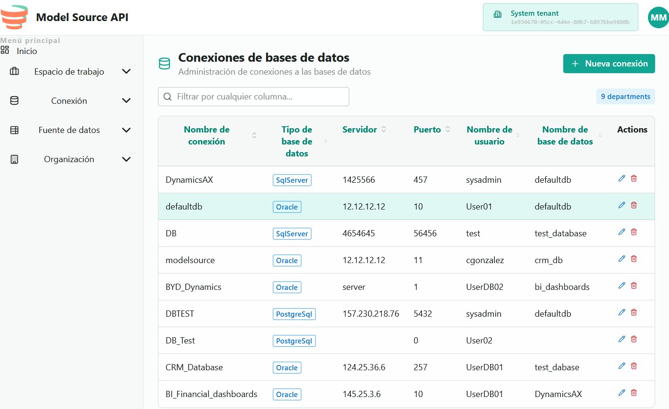
Task: Sort by Puerto column
Action: pyautogui.click(x=448, y=130)
